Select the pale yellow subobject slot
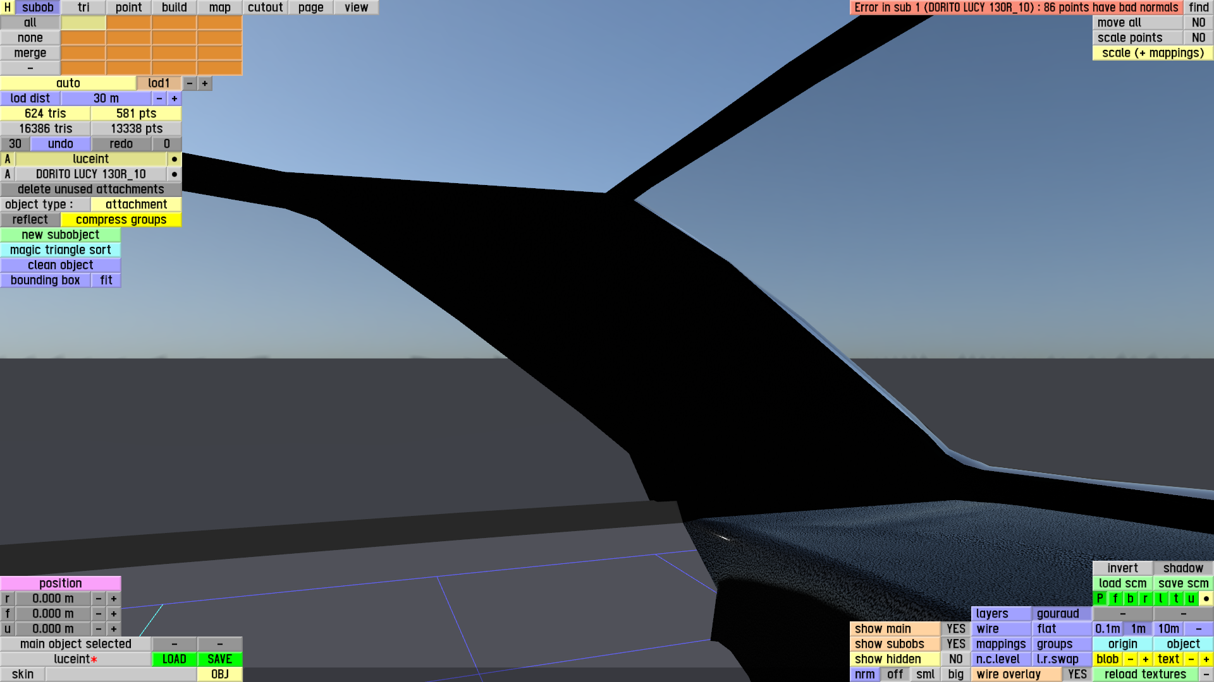1214x682 pixels. click(83, 23)
